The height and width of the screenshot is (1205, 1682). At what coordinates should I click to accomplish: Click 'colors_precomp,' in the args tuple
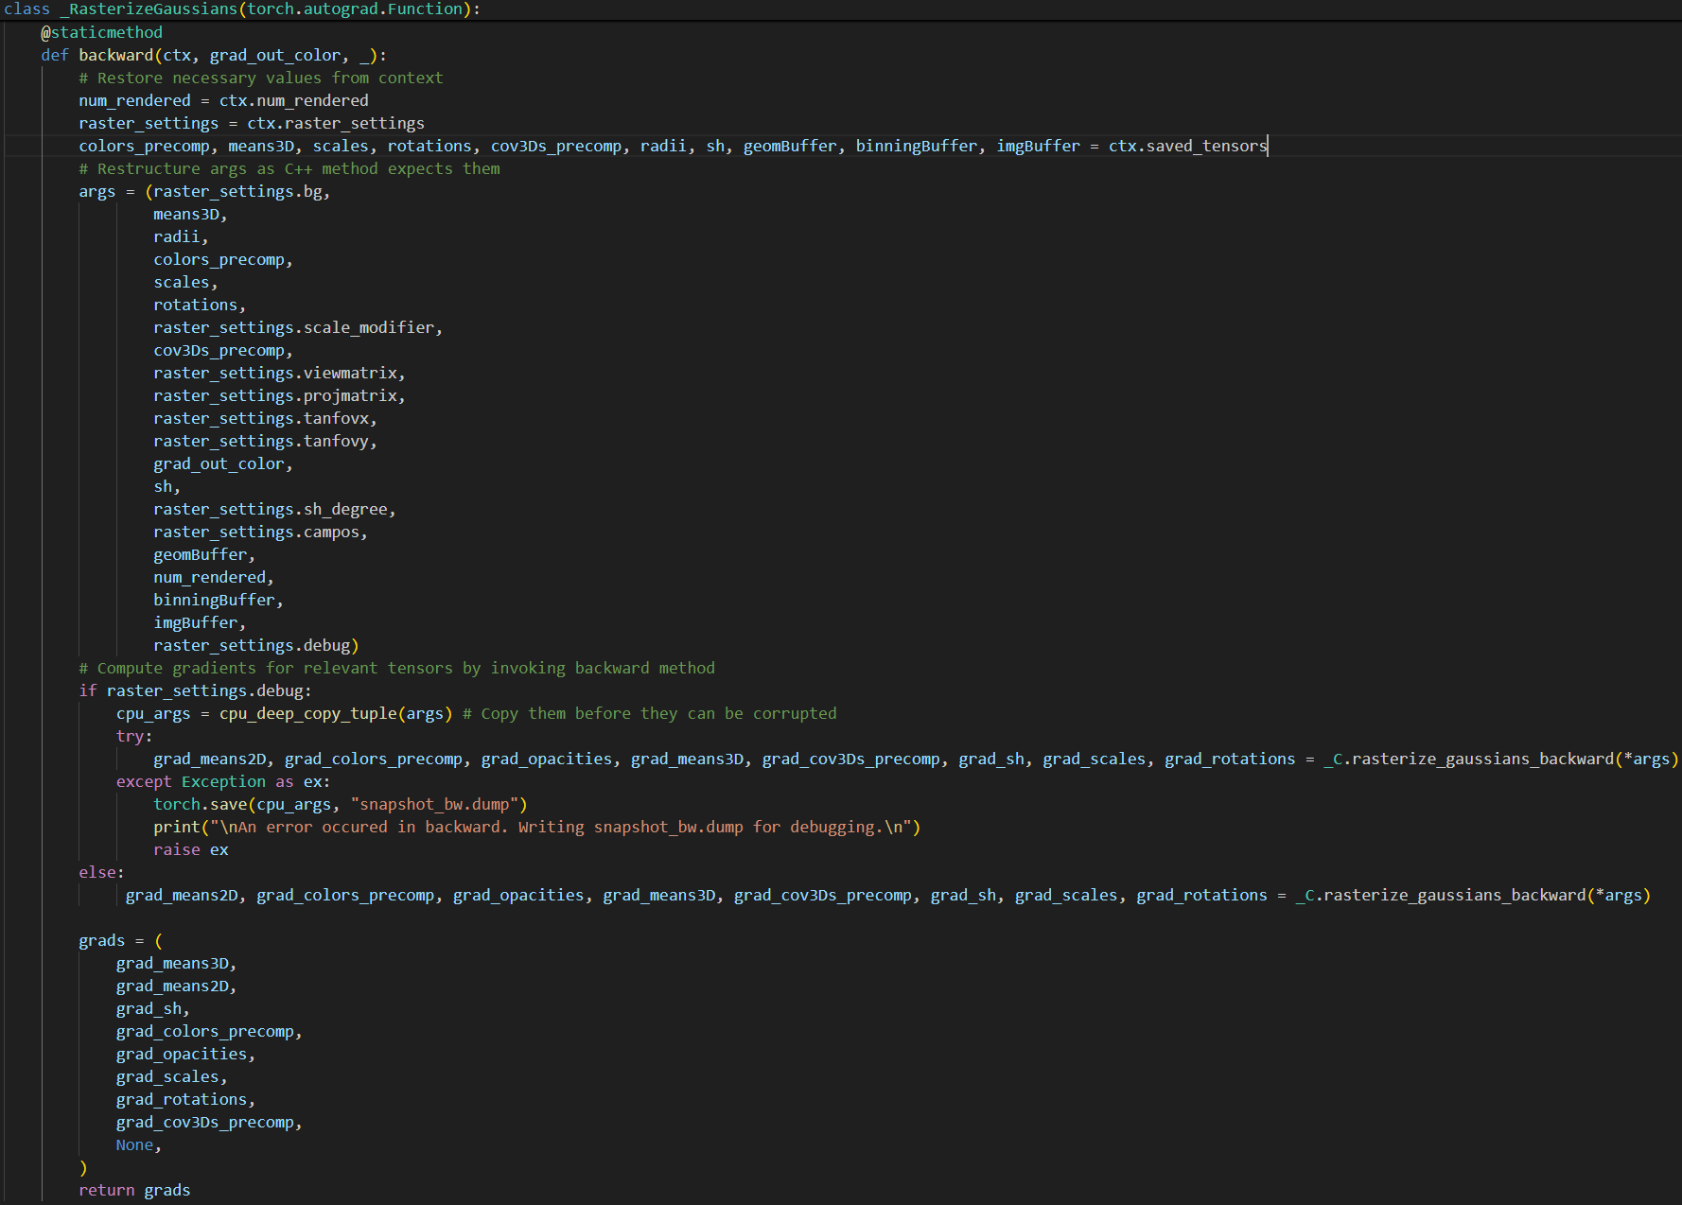223,259
